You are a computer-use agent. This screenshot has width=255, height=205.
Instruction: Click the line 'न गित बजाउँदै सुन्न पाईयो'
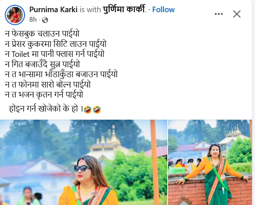coord(42,64)
